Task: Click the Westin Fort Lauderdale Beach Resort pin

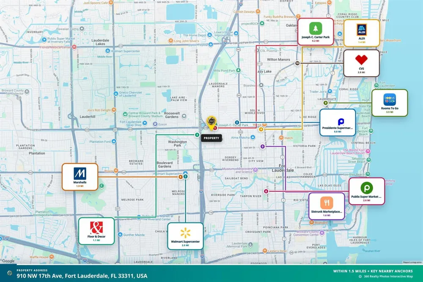Action: tap(368, 151)
